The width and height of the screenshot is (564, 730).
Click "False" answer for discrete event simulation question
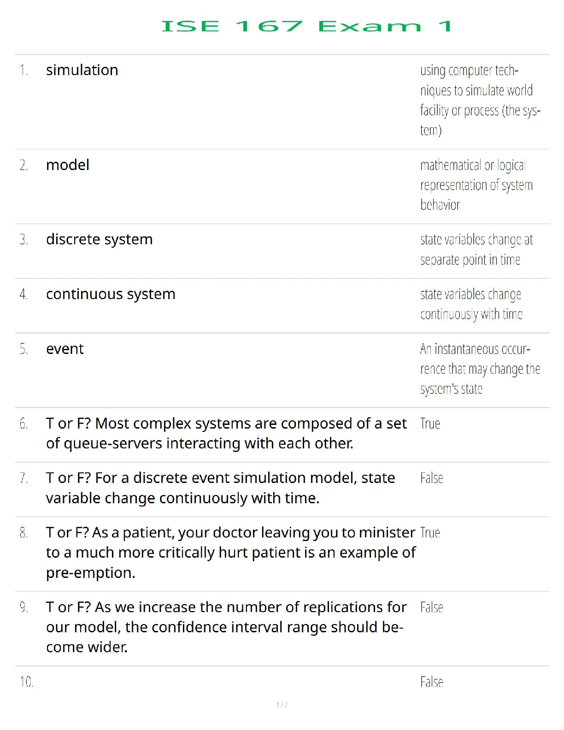point(431,478)
